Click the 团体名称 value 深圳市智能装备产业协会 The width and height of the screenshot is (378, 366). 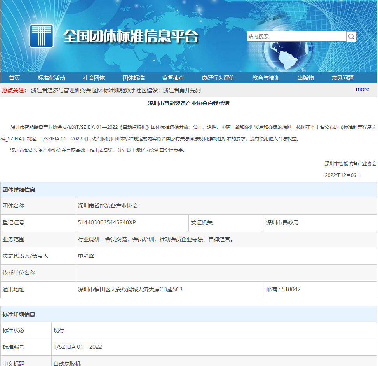pos(108,206)
